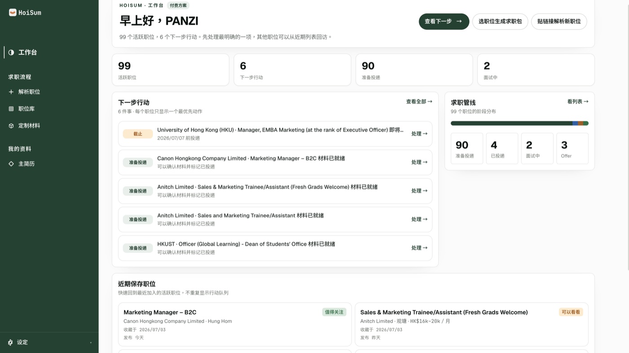Click 处理 for Canon Marketing Manager row
The image size is (629, 353).
point(419,162)
